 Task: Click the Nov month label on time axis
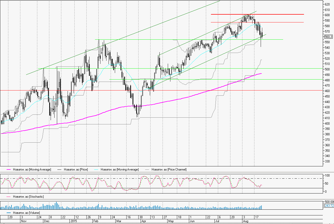click(23, 221)
